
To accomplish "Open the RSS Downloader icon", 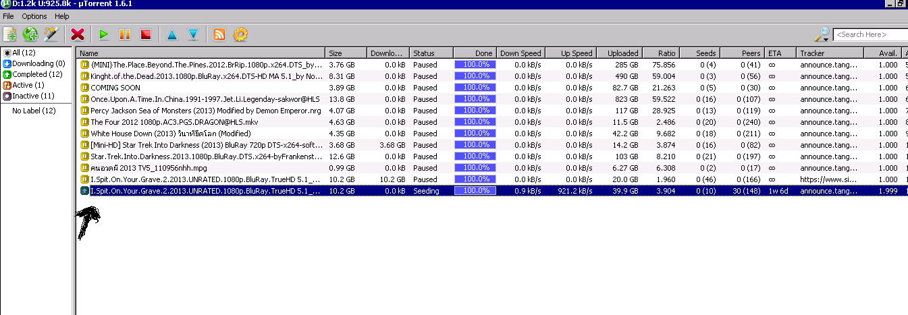I will 219,34.
